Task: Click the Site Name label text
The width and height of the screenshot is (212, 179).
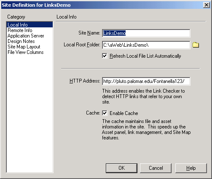Action: point(89,33)
